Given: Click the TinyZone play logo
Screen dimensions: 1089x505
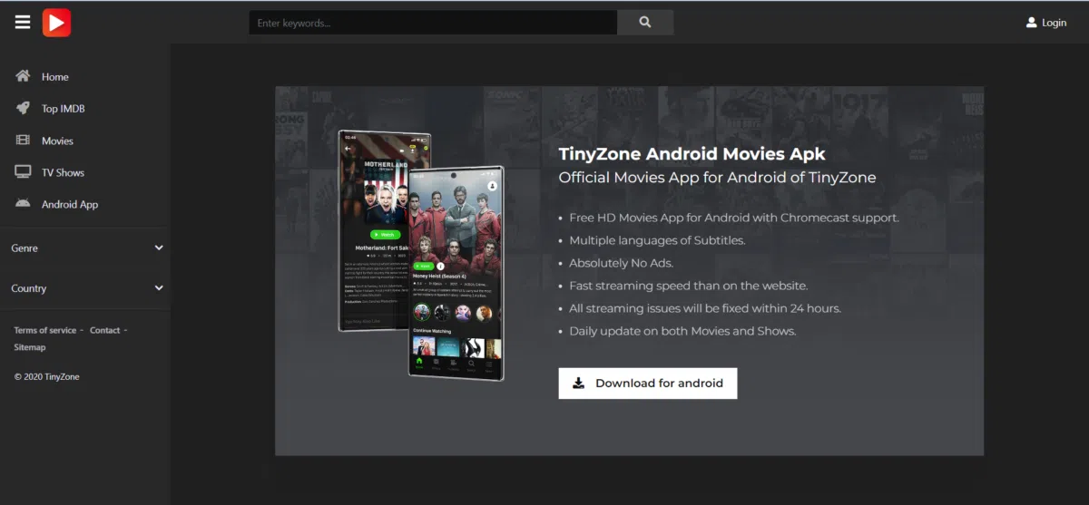Looking at the screenshot, I should tap(56, 23).
